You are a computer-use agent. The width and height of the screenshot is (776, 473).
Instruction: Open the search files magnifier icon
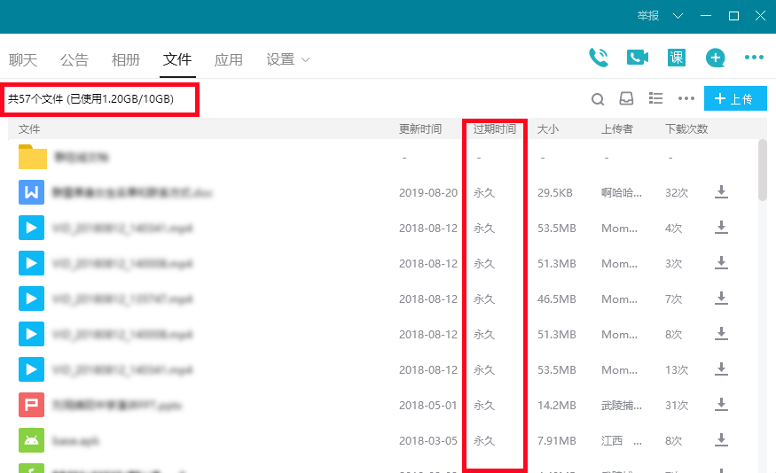click(x=598, y=99)
